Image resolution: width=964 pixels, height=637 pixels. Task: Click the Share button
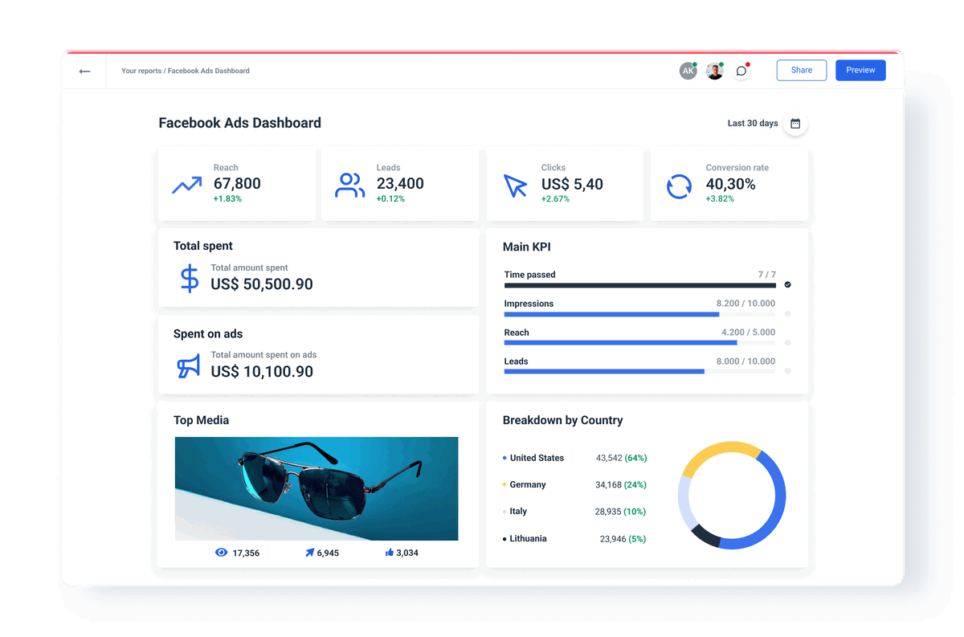pos(801,70)
